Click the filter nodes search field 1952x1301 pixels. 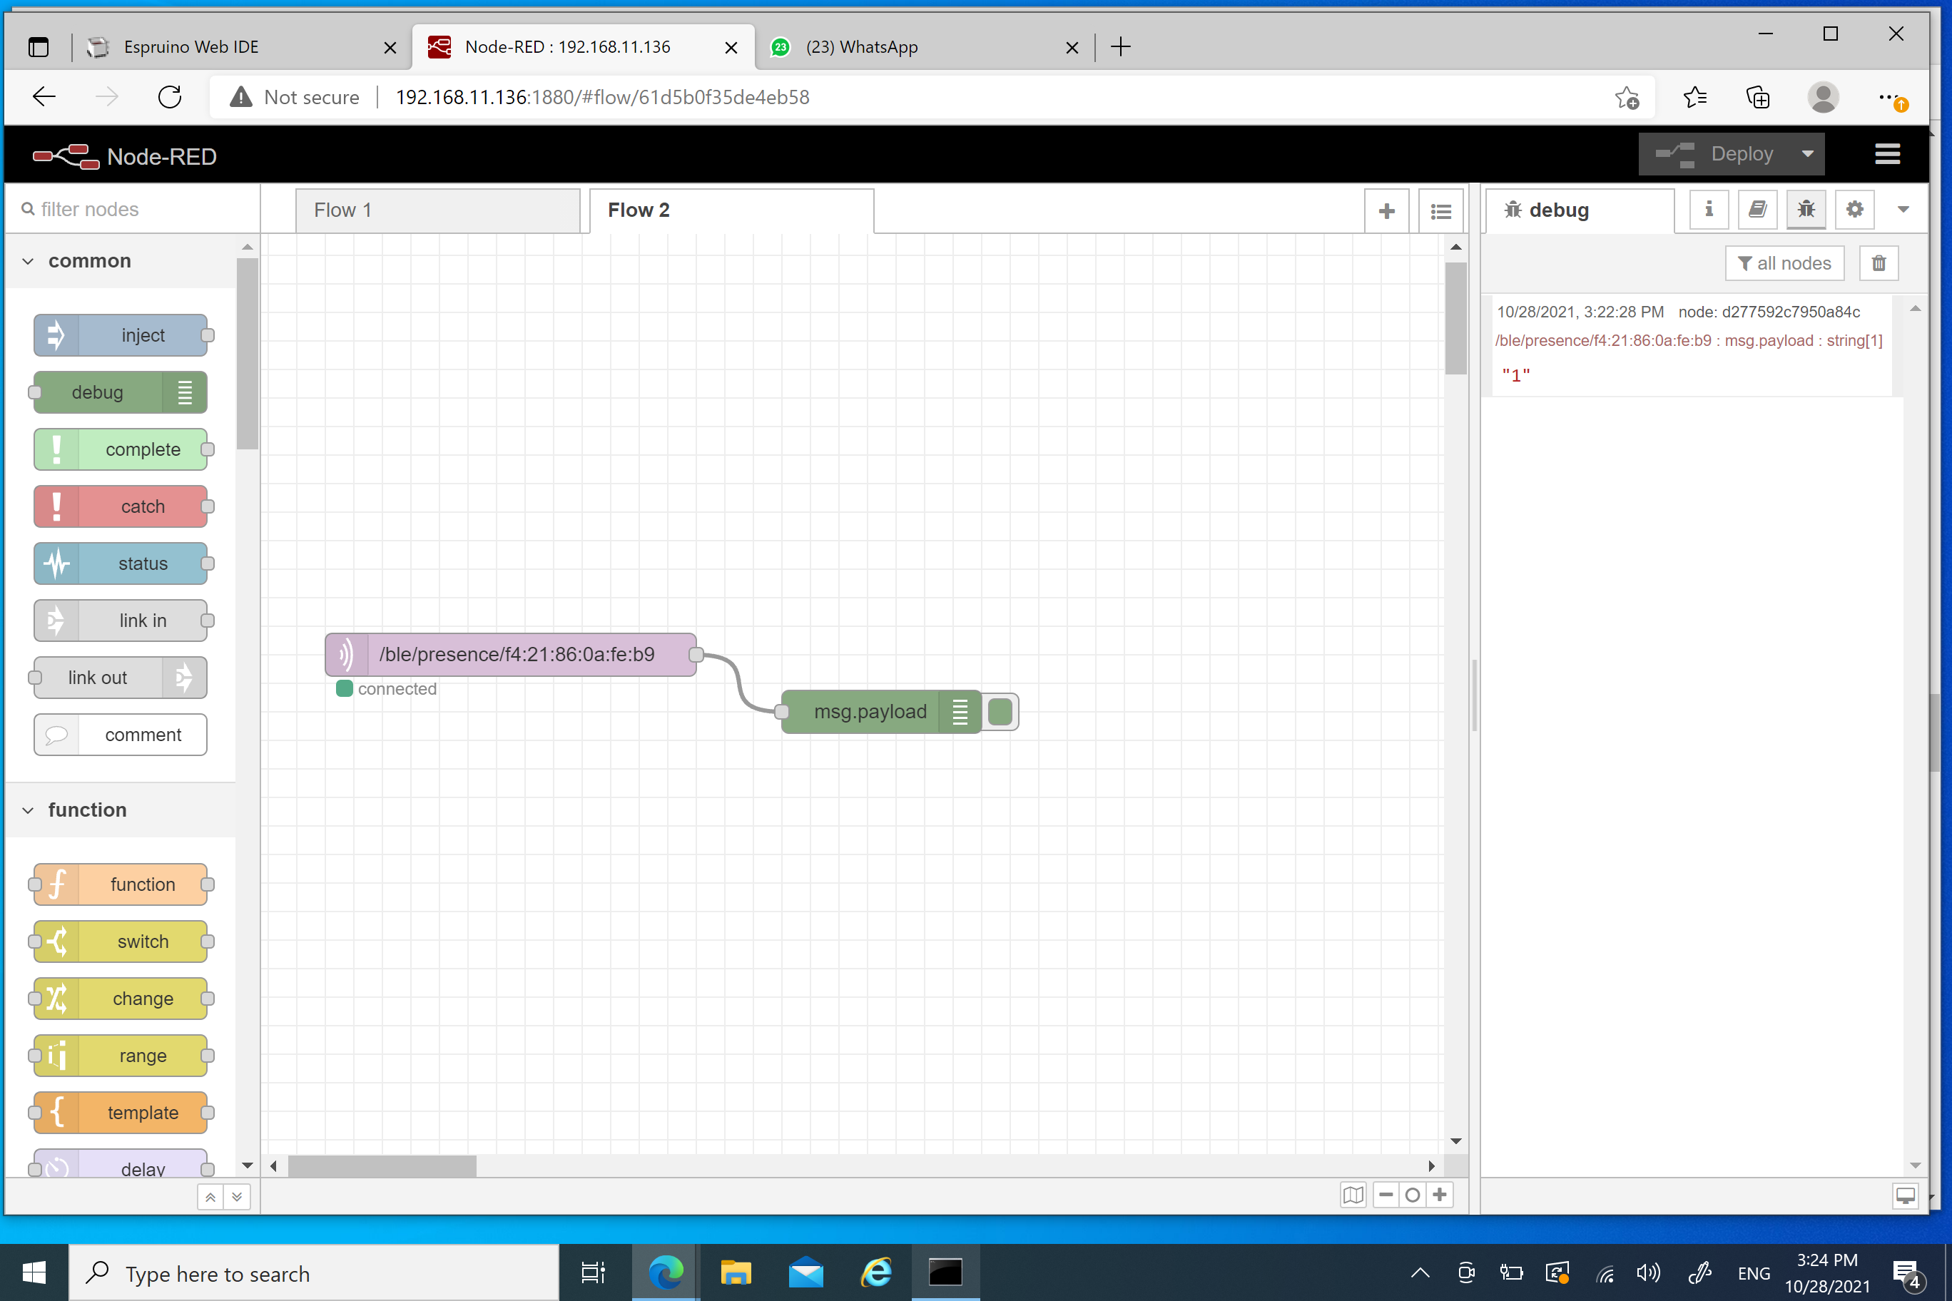tap(133, 209)
